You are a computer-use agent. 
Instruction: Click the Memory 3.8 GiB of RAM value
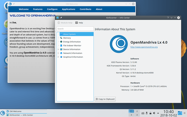[137, 90]
